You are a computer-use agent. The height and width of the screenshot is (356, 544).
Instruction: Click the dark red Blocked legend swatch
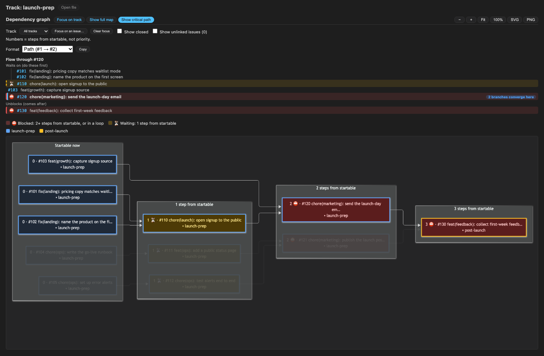pyautogui.click(x=8, y=123)
